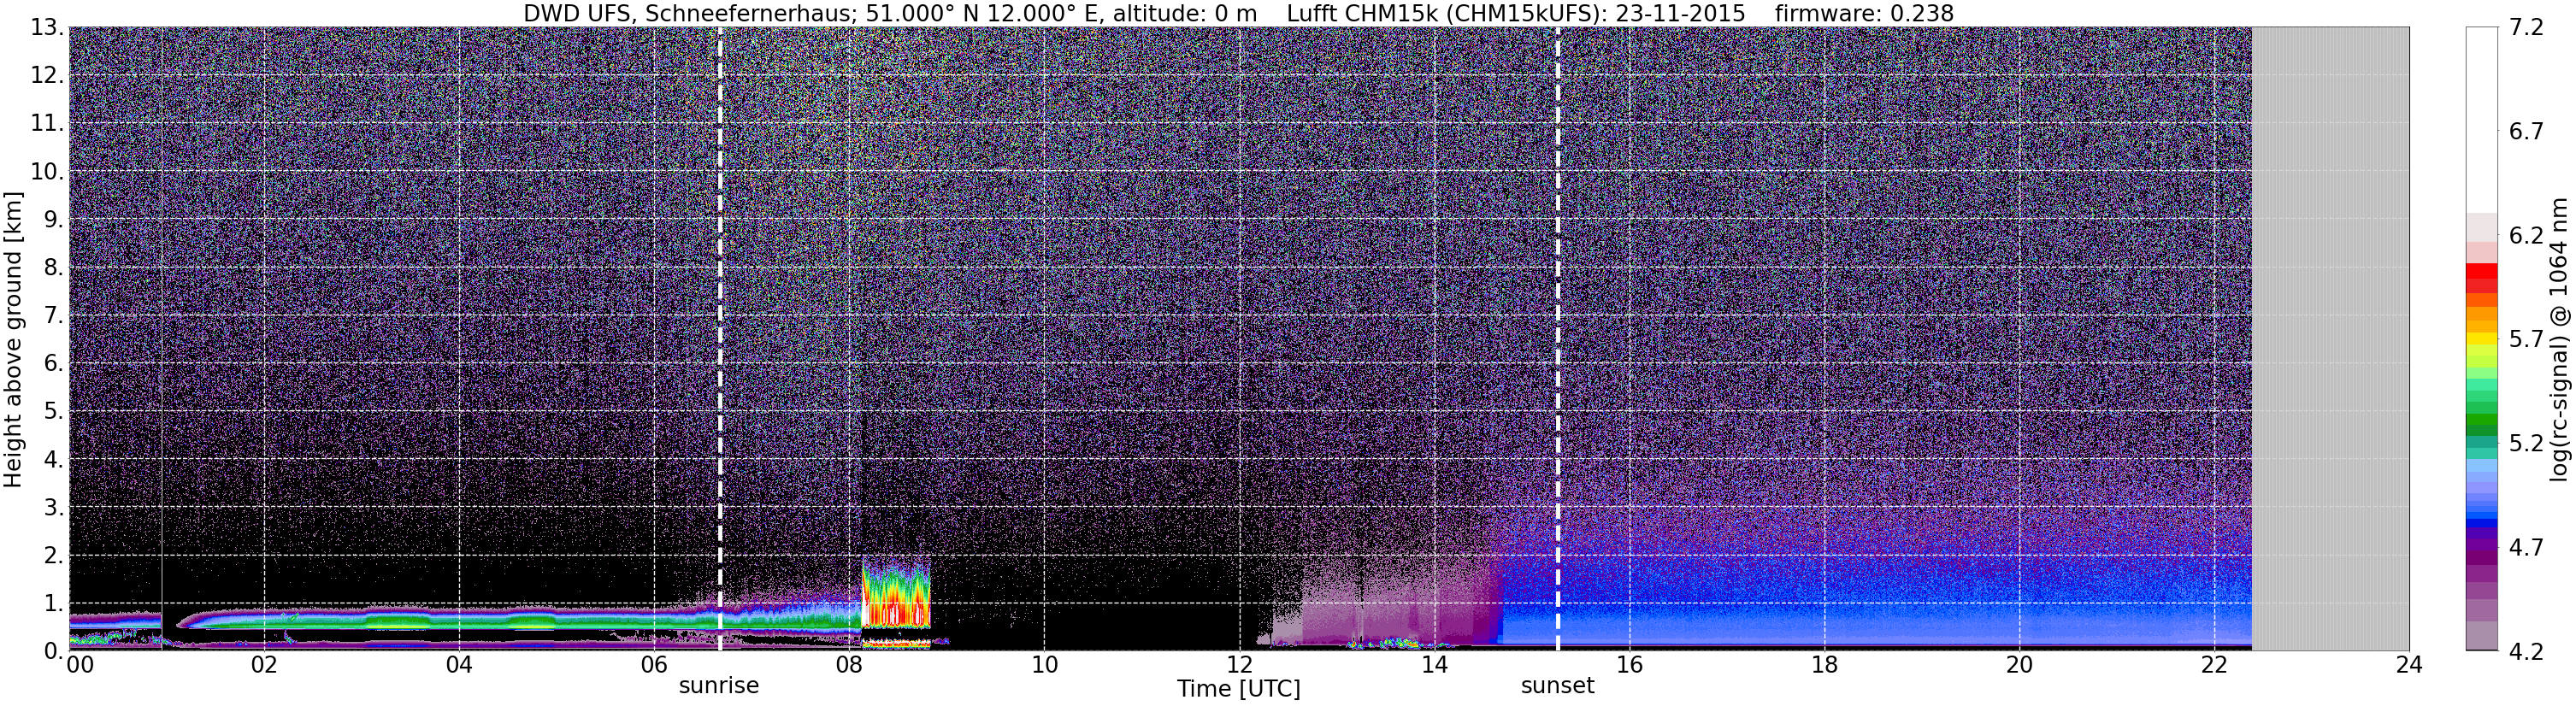2576x706 pixels.
Task: Click the white top section of the colorbar
Action: [2482, 120]
